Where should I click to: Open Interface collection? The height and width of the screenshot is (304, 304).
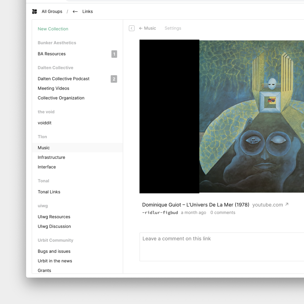[47, 167]
